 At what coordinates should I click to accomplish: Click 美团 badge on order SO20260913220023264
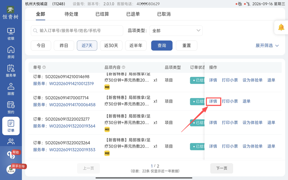click(x=107, y=153)
